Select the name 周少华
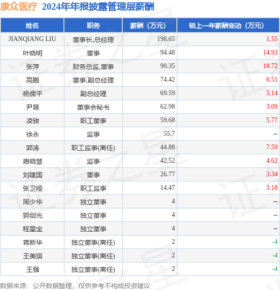 coord(33,202)
